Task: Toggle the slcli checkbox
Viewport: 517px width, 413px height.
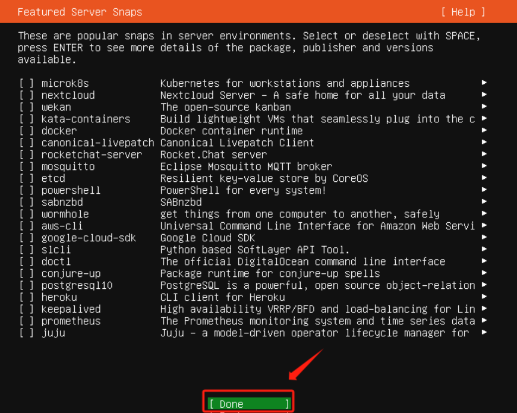Action: click(26, 250)
